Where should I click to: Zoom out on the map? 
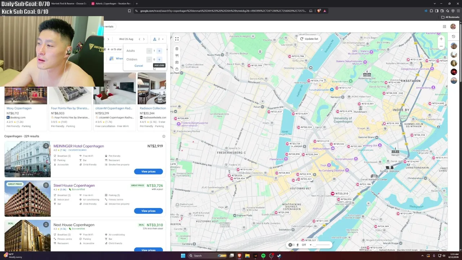[x=441, y=46]
